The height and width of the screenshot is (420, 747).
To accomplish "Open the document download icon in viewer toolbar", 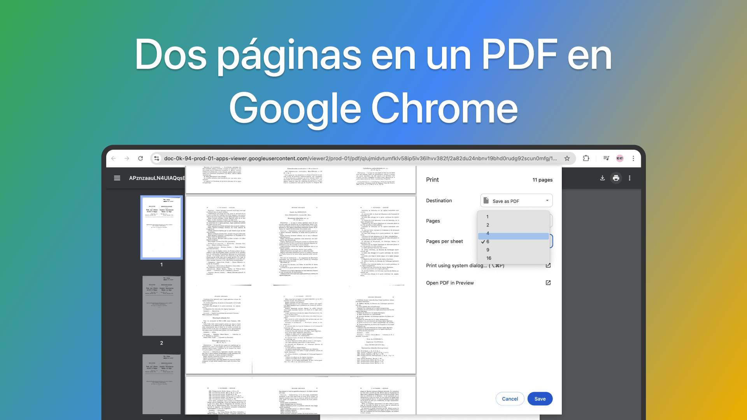I will click(602, 178).
